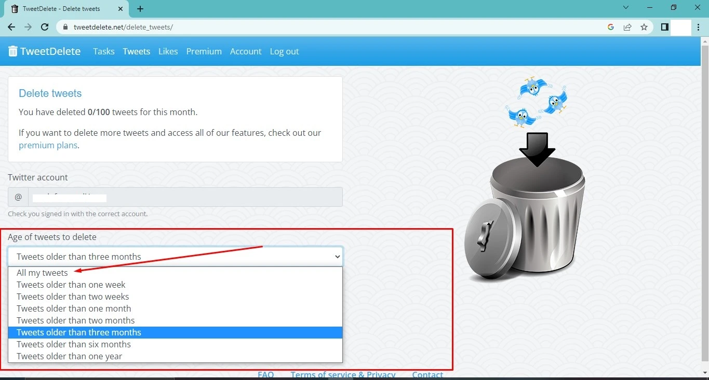This screenshot has width=709, height=380.
Task: Choose Tweets older than one year
Action: pos(175,356)
